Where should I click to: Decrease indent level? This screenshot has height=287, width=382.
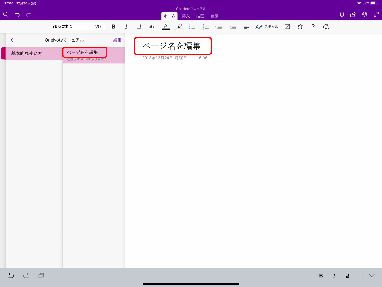click(219, 27)
